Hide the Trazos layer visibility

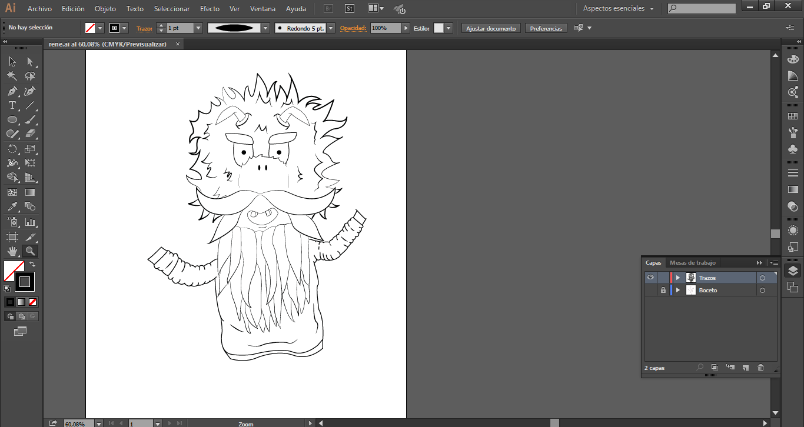650,278
